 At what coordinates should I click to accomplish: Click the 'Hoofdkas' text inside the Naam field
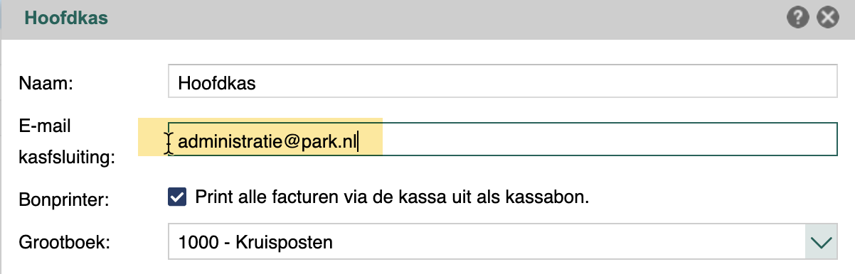[x=217, y=83]
